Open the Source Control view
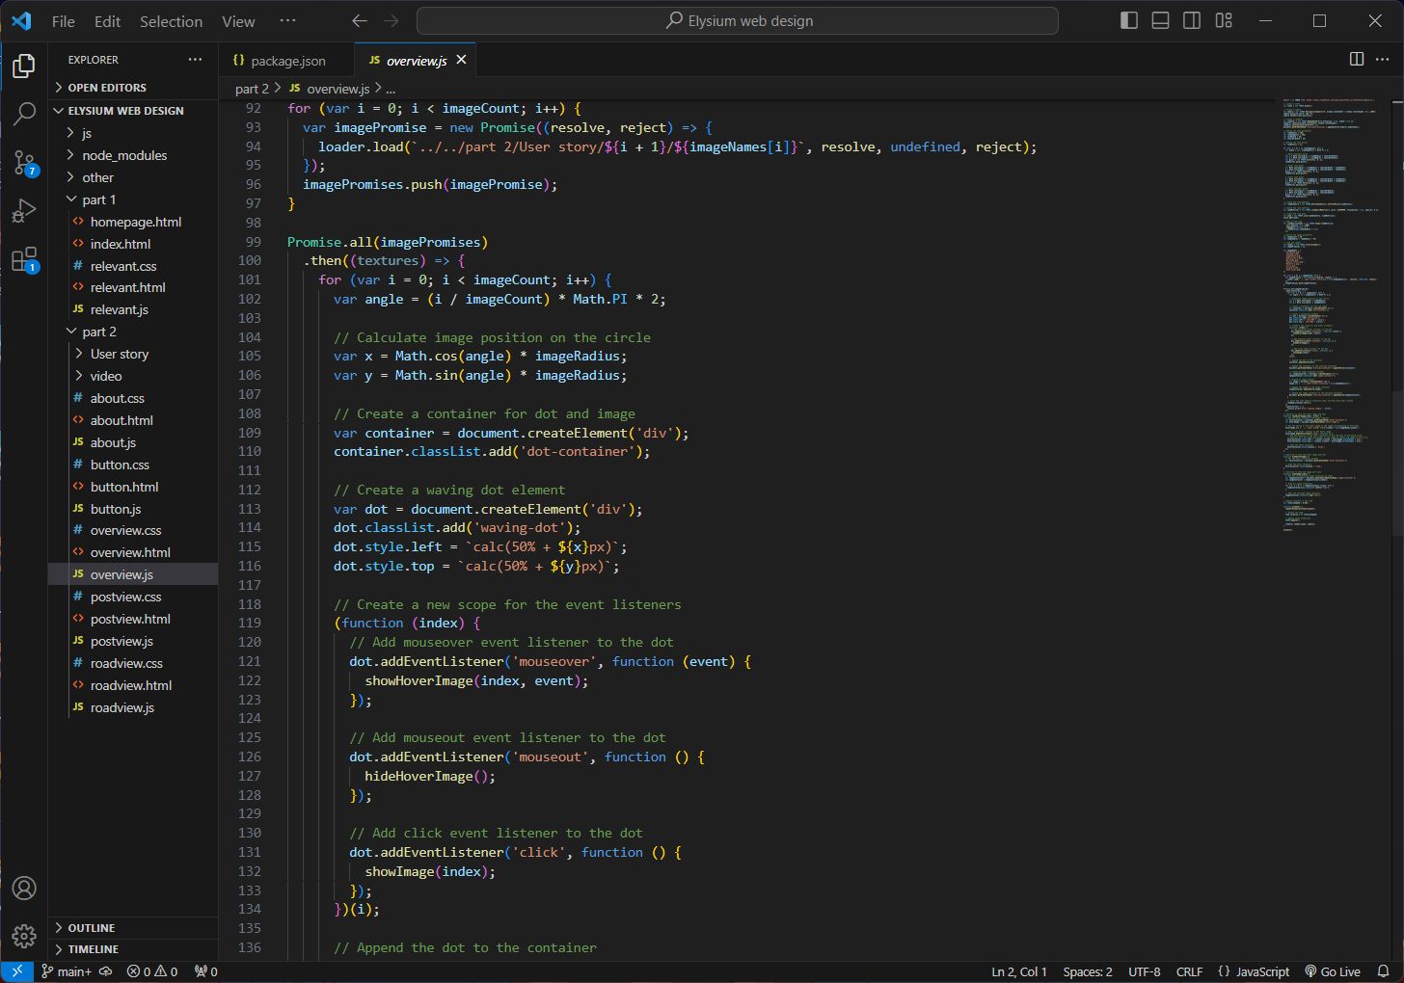This screenshot has height=983, width=1404. pyautogui.click(x=24, y=163)
